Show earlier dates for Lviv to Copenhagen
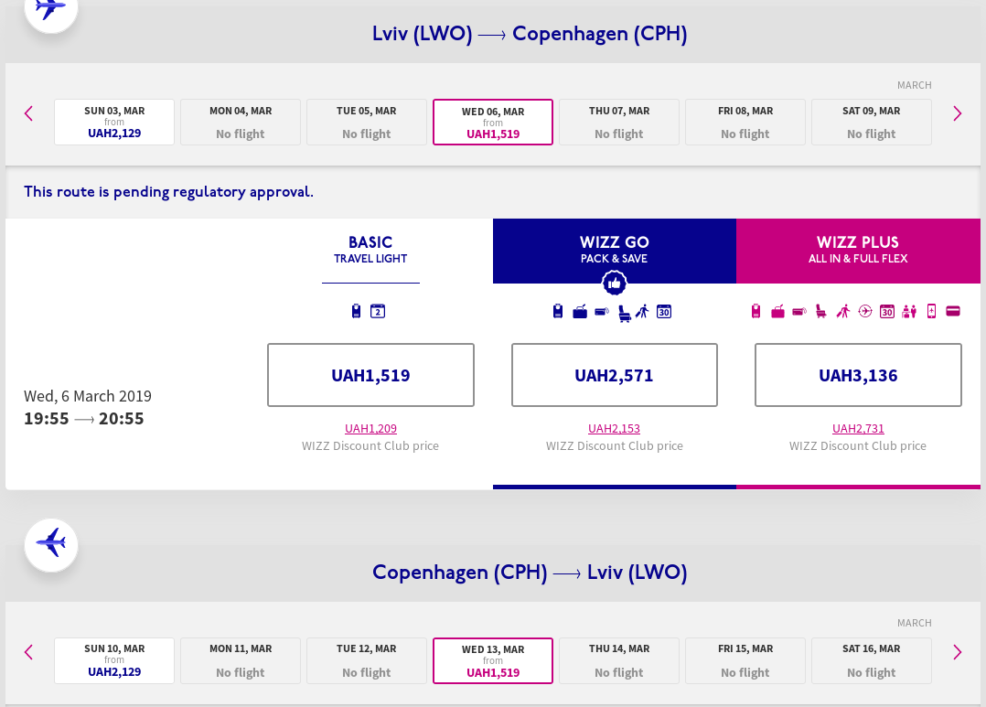Image resolution: width=986 pixels, height=707 pixels. click(28, 113)
